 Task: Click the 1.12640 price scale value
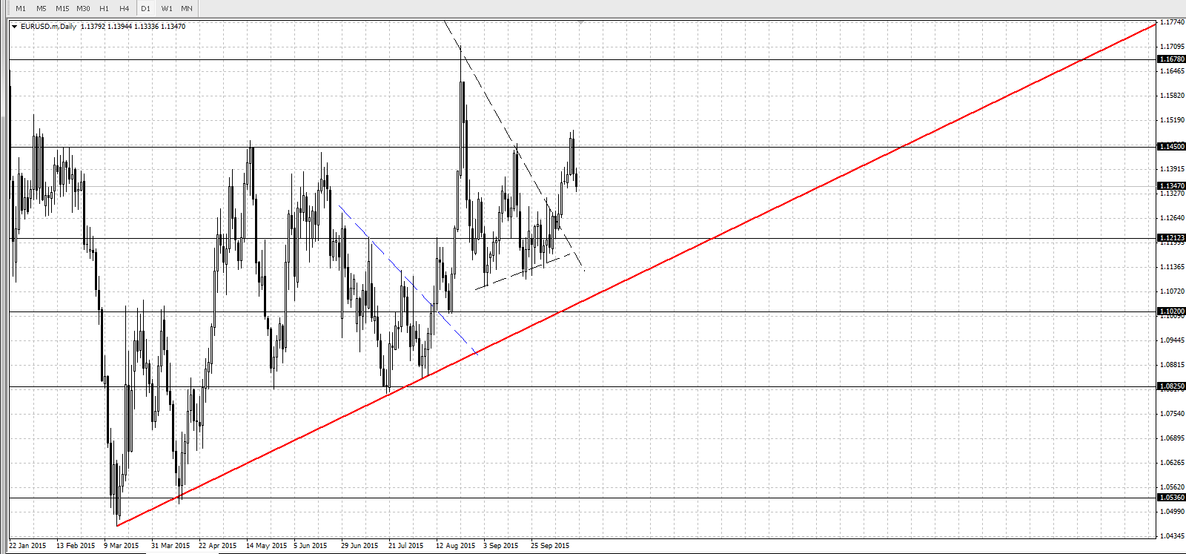click(x=1172, y=218)
